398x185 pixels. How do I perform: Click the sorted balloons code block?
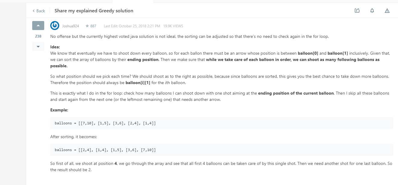click(x=221, y=150)
